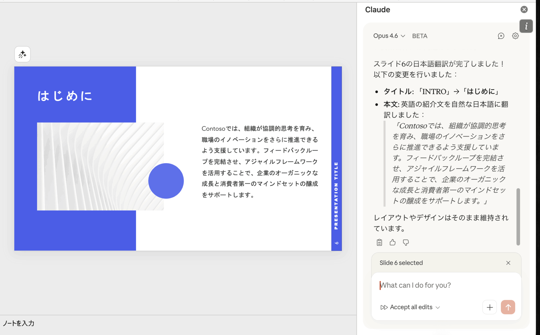
Task: Send a message with the orange arrow icon
Action: pos(508,307)
